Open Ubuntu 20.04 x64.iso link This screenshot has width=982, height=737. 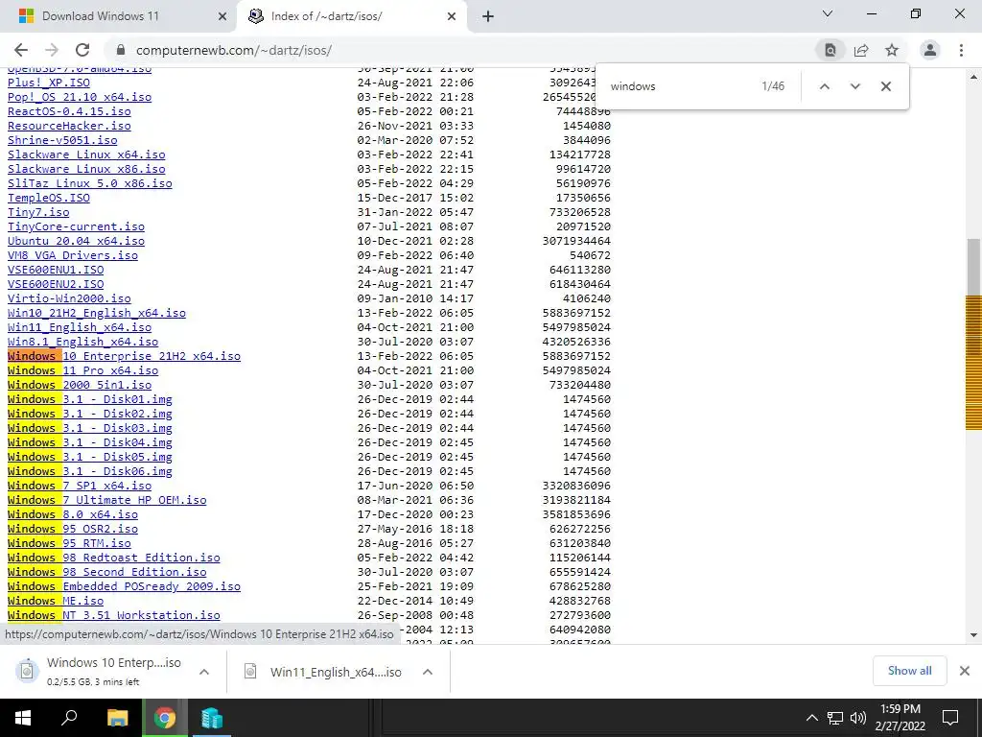(76, 241)
